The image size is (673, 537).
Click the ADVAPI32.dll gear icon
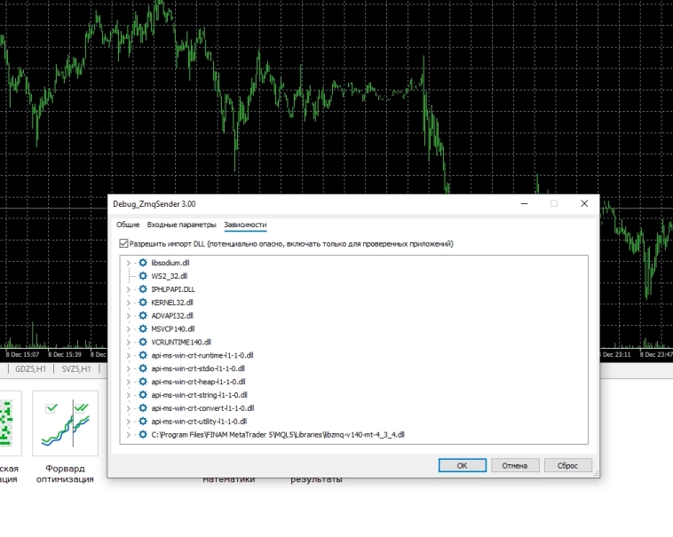143,315
